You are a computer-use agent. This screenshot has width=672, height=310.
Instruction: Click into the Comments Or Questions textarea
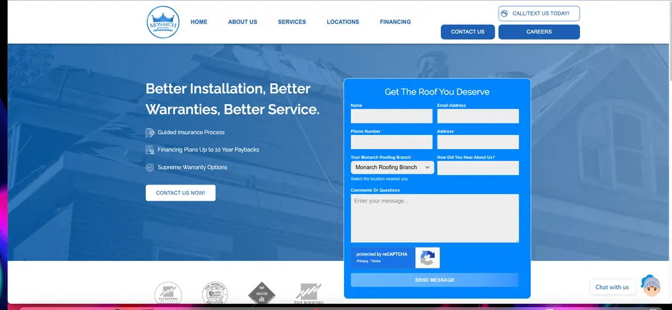coord(434,218)
